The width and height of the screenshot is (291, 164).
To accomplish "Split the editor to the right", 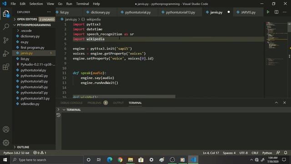I will pos(276,12).
